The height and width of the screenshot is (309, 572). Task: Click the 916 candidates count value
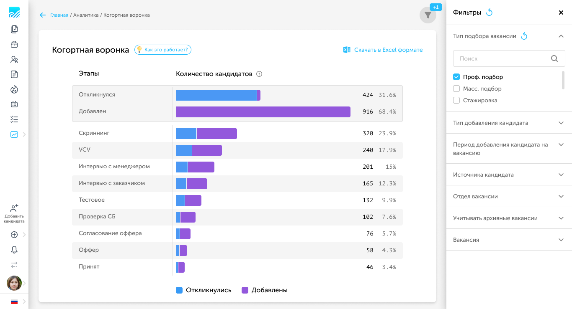tap(368, 112)
